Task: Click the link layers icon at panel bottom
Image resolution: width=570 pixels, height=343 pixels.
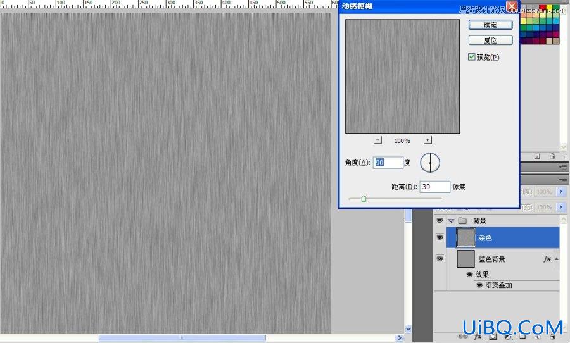Action: (463, 337)
